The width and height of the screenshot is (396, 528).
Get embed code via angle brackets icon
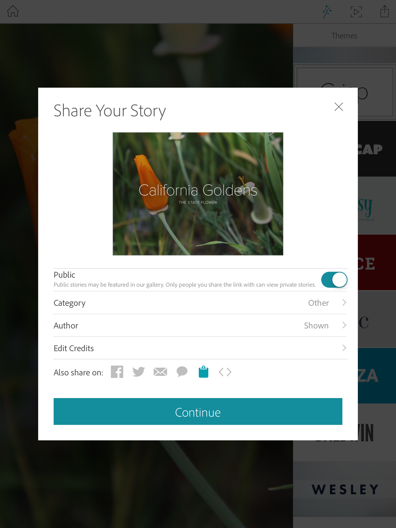pos(225,372)
